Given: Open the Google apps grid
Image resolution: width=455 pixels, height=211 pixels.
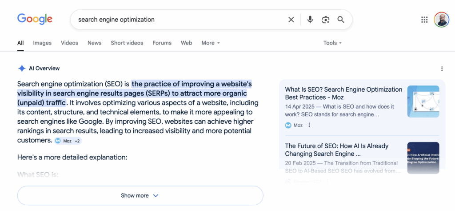Looking at the screenshot, I should pos(424,20).
